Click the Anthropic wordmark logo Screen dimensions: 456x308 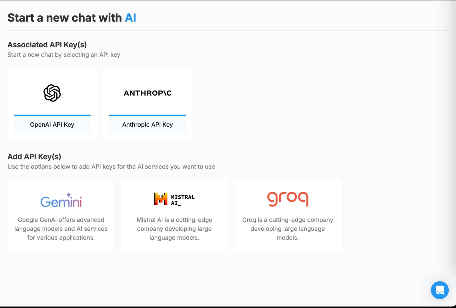pos(148,93)
